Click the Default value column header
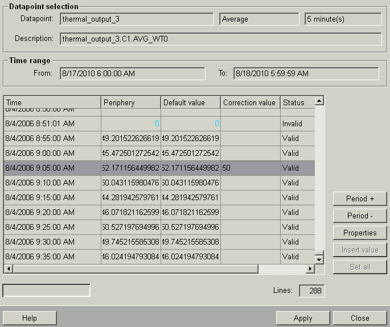This screenshot has height=327, width=390. [x=191, y=103]
